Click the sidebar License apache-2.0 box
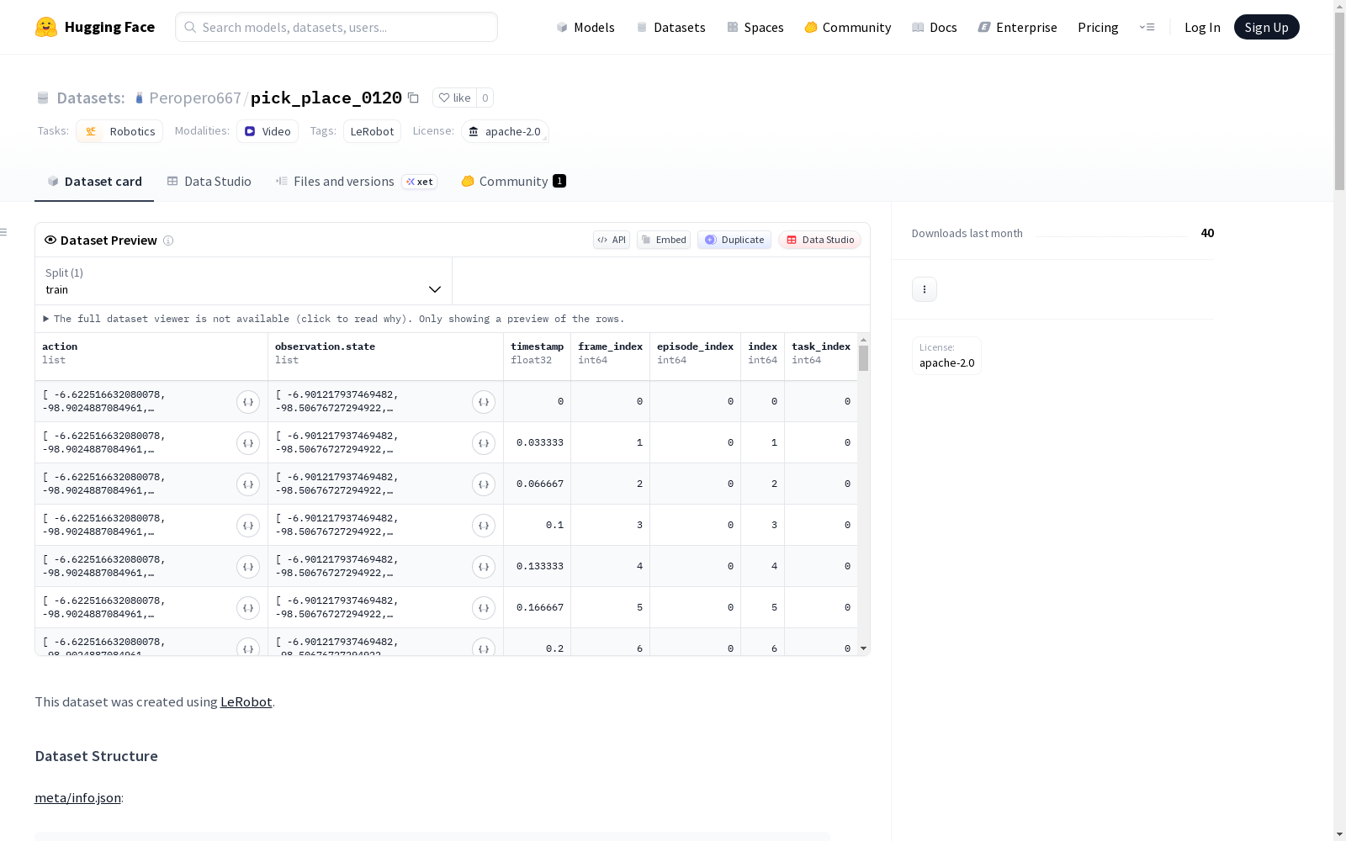The image size is (1346, 841). tap(946, 355)
